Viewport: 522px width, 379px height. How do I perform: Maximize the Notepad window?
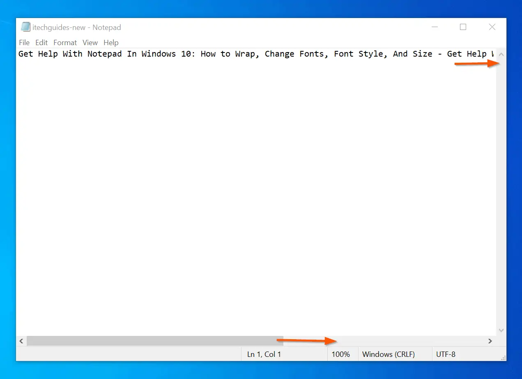pyautogui.click(x=463, y=27)
